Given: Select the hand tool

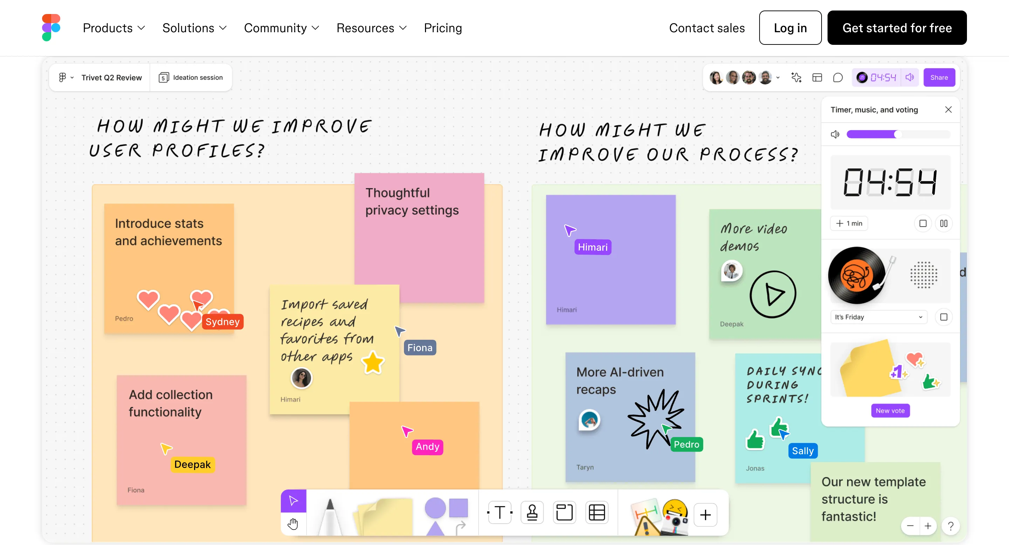Looking at the screenshot, I should click(293, 524).
